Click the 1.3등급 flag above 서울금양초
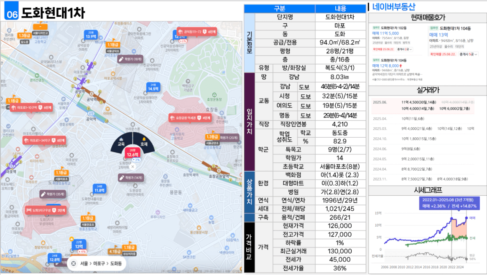The image size is (487, 275). [212, 137]
